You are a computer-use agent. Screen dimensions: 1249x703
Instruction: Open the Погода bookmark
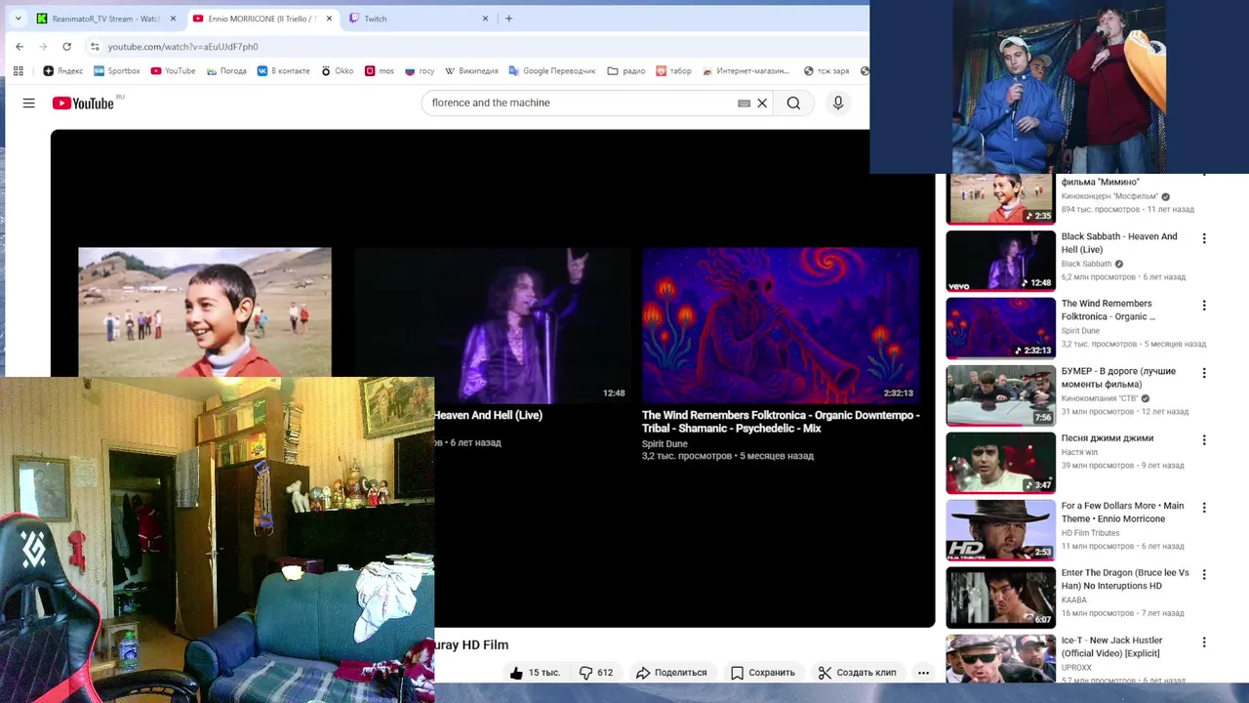(x=225, y=70)
